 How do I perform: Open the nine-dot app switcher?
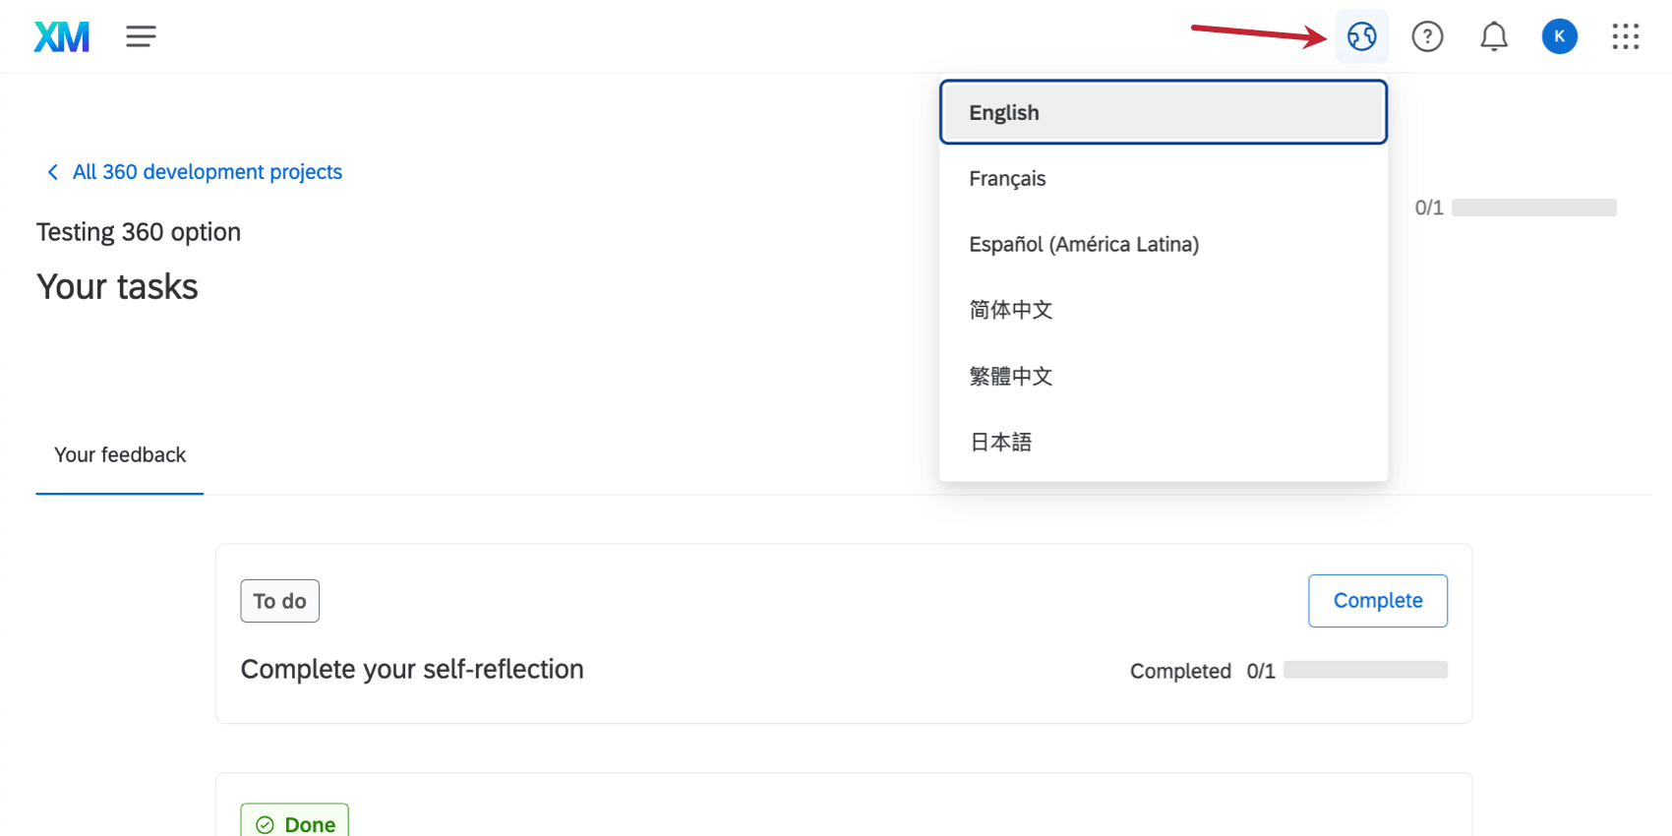click(1625, 37)
